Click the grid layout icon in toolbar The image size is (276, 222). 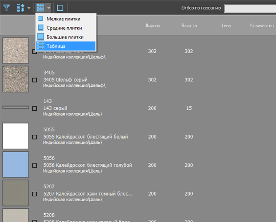point(60,8)
